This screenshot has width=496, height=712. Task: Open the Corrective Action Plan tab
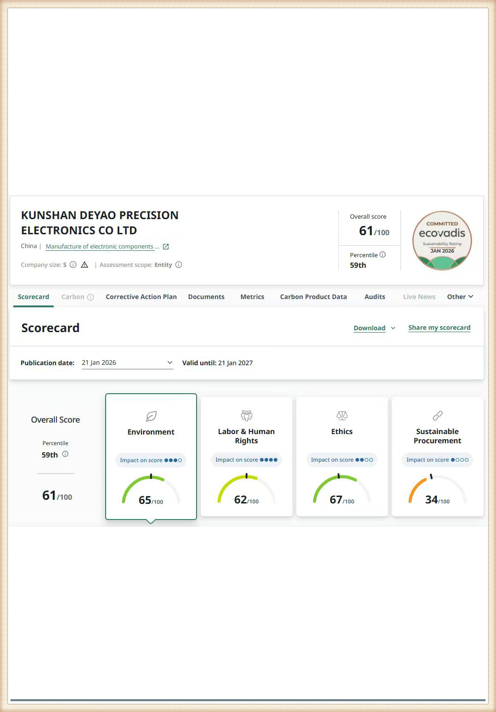pos(141,297)
